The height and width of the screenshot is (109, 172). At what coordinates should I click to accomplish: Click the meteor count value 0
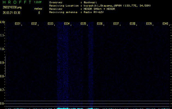pyautogui.click(x=39, y=13)
